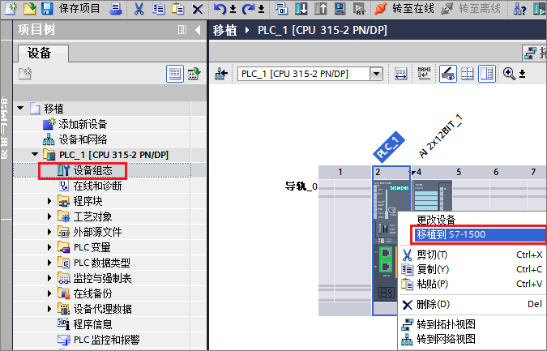Click the accessible devices icon
The image size is (547, 351).
click(x=519, y=8)
